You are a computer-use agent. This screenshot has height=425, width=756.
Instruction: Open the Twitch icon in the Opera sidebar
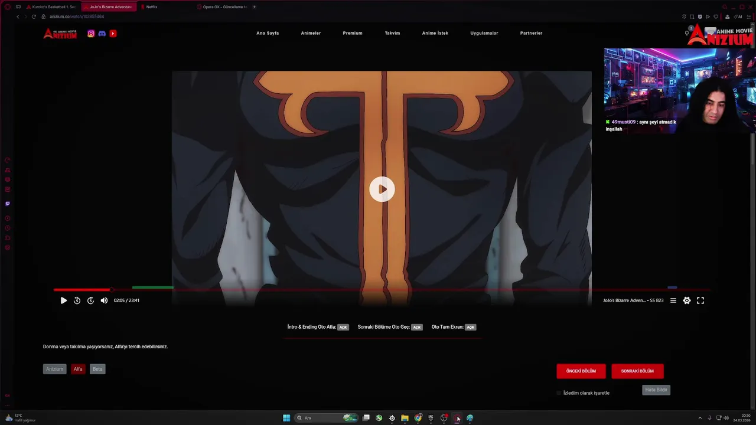click(x=8, y=204)
